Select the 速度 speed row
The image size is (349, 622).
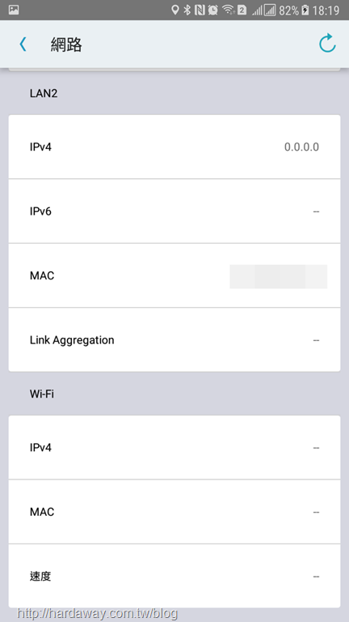[x=174, y=576]
